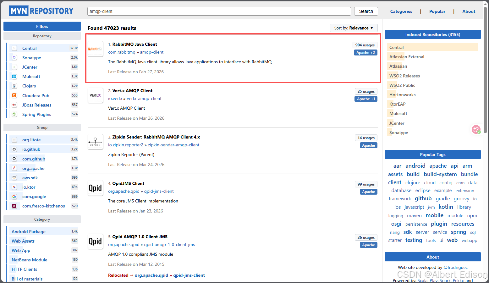Open Hortonworks in Indexed Repositories
The height and width of the screenshot is (283, 489).
[402, 95]
